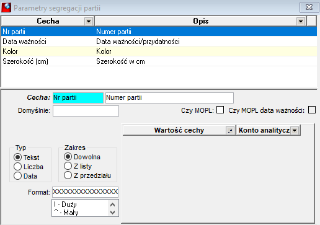The width and height of the screenshot is (320, 225).
Task: Choose Z przedziału range option
Action: (x=68, y=175)
